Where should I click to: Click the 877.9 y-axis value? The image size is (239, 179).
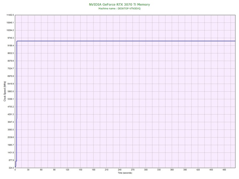tap(11, 160)
